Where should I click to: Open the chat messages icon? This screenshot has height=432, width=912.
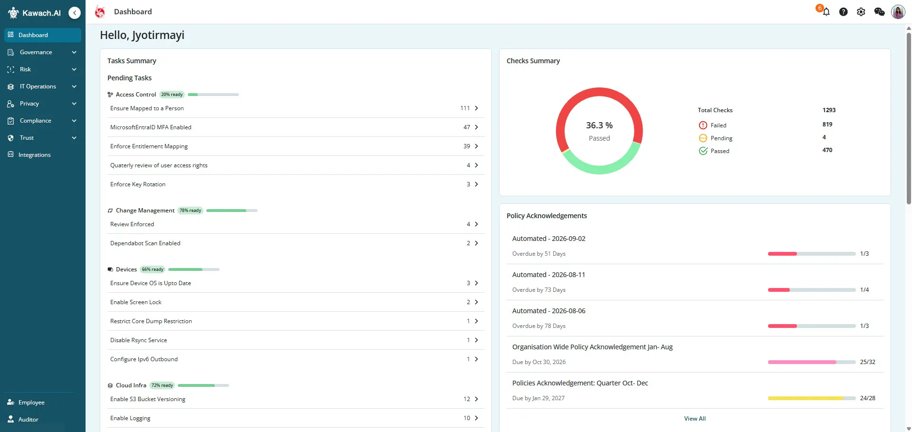pos(879,12)
